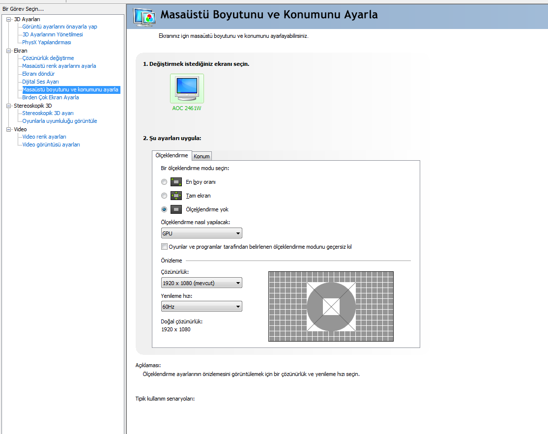The image size is (548, 434).
Task: Open the GPU scaling device dropdown
Action: [x=202, y=233]
